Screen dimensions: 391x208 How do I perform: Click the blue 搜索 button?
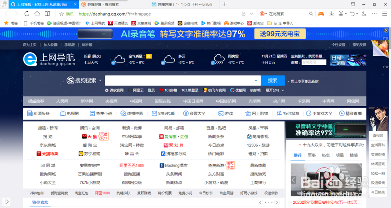(x=273, y=81)
